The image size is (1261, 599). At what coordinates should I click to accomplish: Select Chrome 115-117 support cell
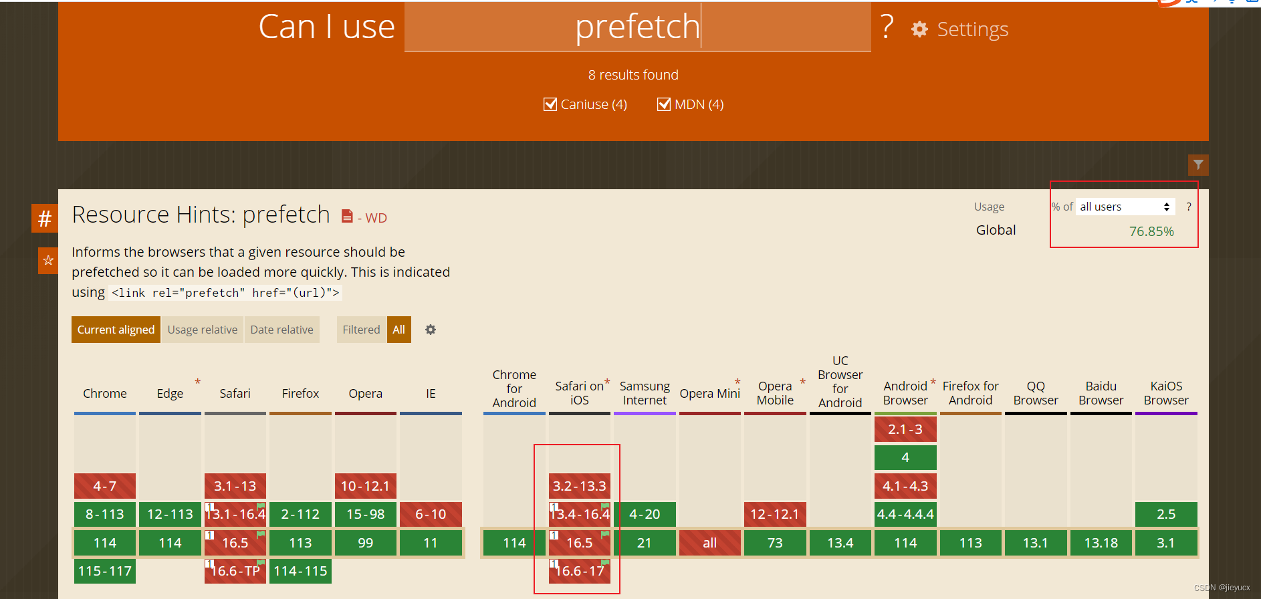(x=105, y=571)
